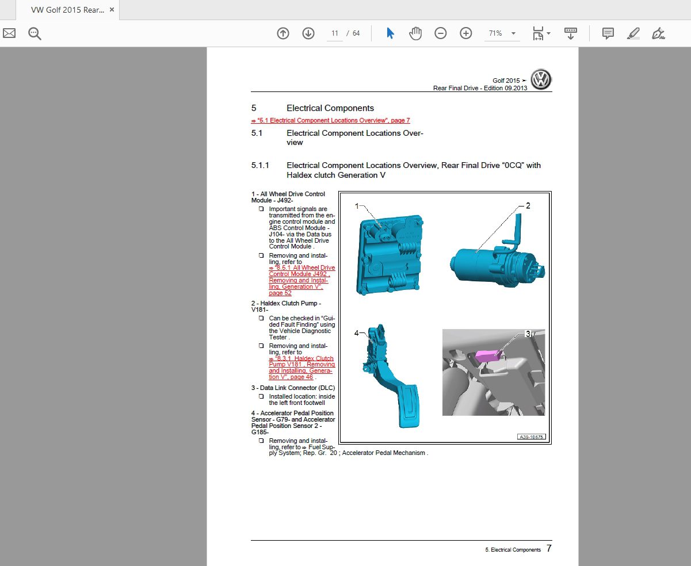Zoom out with the minus button
This screenshot has width=691, height=566.
[441, 33]
